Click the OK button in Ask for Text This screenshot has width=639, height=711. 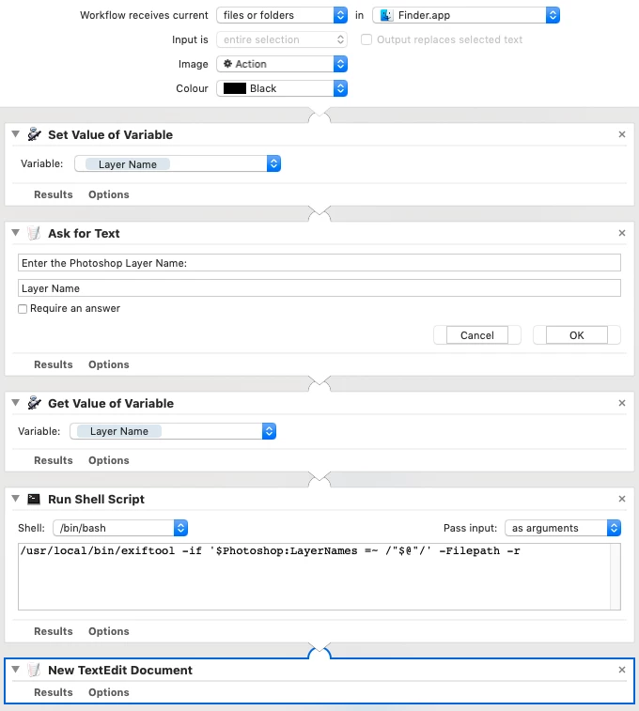point(576,335)
